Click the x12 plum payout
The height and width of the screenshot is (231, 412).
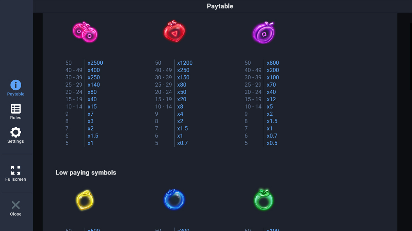click(x=271, y=100)
